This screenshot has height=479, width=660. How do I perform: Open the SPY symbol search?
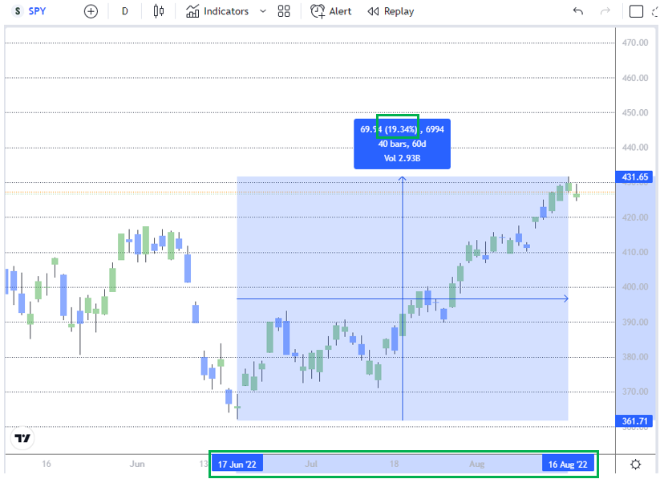tap(30, 11)
